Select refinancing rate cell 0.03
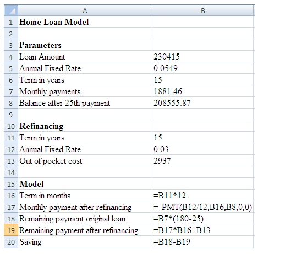Image resolution: width=307 pixels, height=254 pixels. pyautogui.click(x=203, y=149)
